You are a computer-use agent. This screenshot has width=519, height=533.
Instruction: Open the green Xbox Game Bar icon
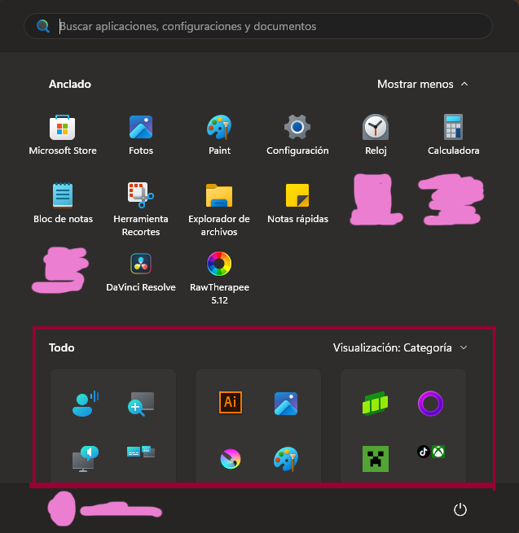coord(375,404)
